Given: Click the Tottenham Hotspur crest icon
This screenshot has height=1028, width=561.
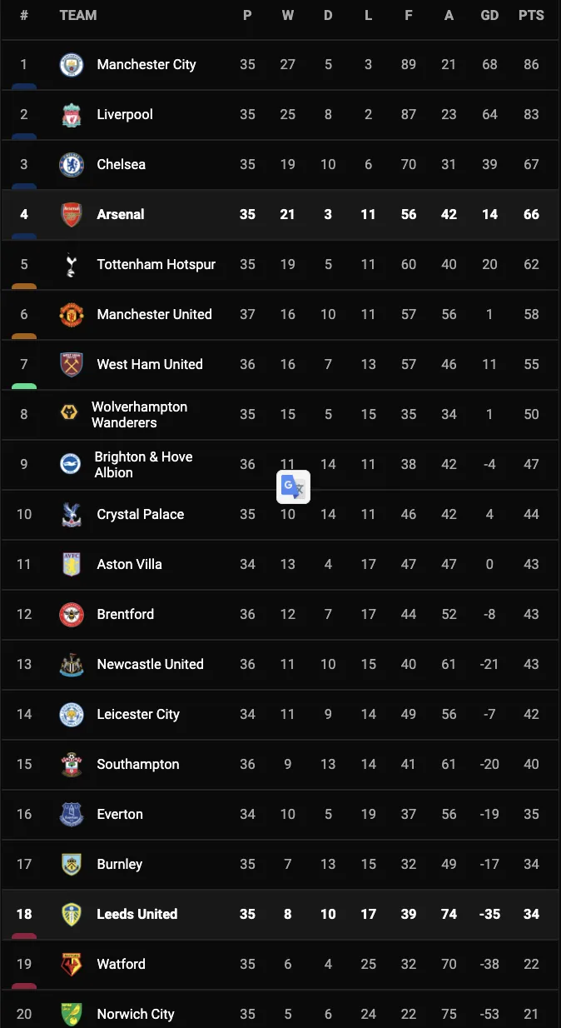Looking at the screenshot, I should (72, 265).
